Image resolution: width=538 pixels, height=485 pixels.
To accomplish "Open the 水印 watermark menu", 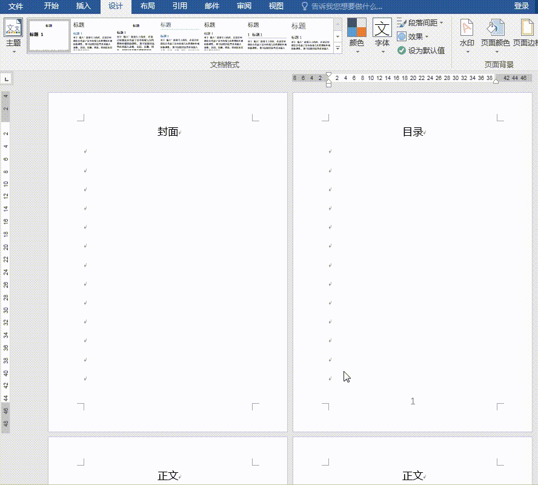I will tap(467, 36).
